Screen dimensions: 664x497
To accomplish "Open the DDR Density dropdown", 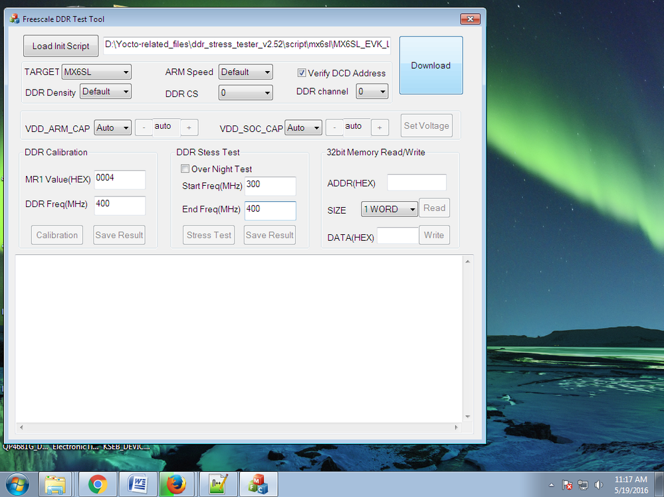I will tap(106, 92).
